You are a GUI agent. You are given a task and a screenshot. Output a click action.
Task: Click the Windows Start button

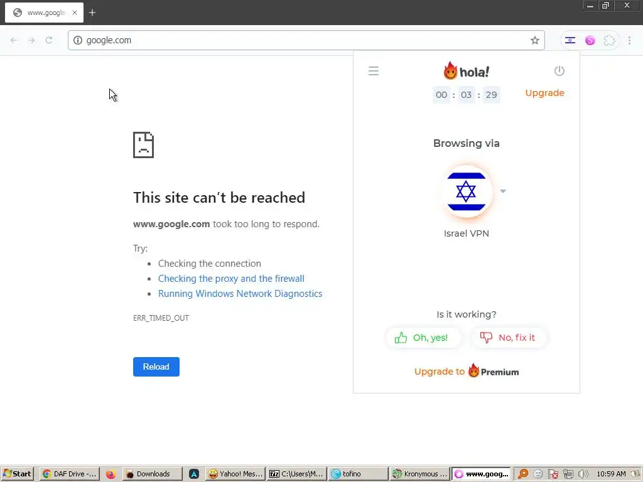(x=17, y=474)
